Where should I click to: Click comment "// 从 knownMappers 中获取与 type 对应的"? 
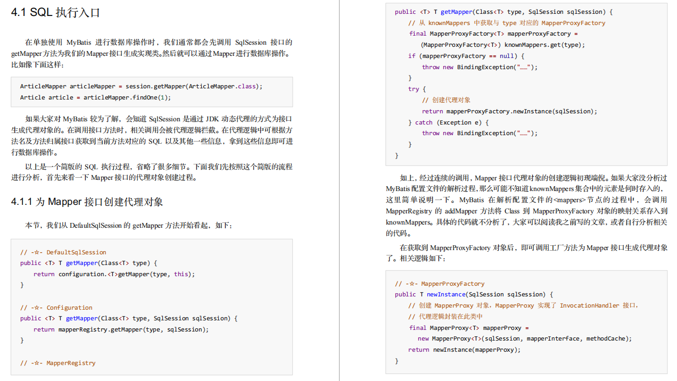(x=507, y=23)
